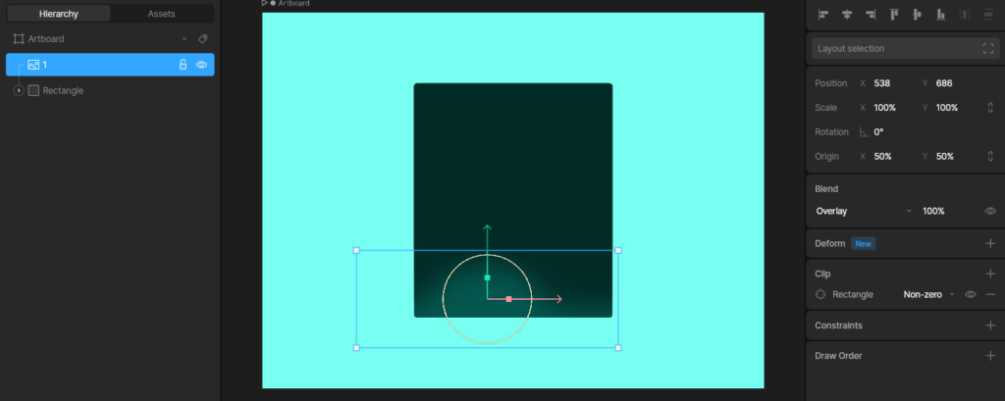
Task: Select the Rectangle layer row
Action: [x=110, y=91]
